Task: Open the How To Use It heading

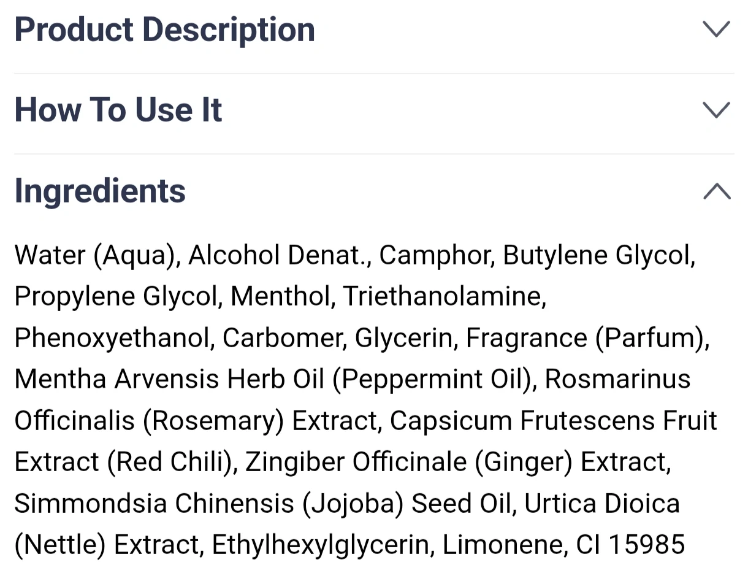Action: pyautogui.click(x=118, y=110)
